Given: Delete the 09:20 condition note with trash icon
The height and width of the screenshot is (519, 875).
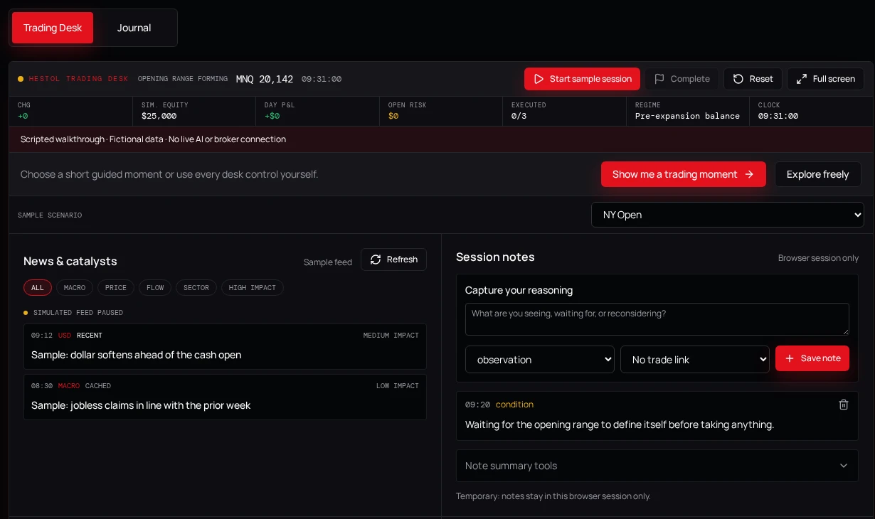Looking at the screenshot, I should (844, 405).
